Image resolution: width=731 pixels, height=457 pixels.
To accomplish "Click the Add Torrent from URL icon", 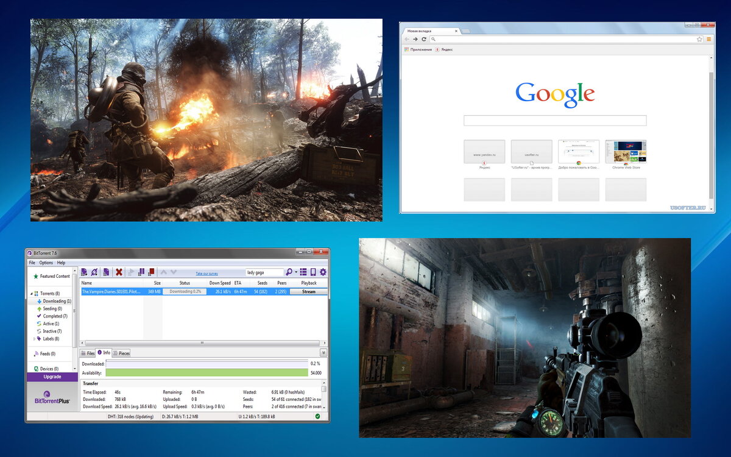I will pyautogui.click(x=94, y=272).
